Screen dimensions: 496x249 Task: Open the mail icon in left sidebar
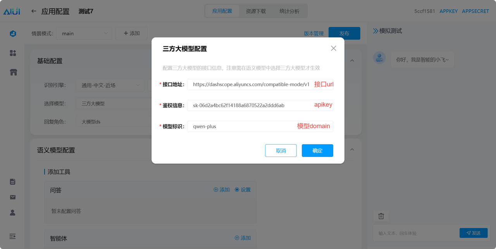tap(13, 197)
